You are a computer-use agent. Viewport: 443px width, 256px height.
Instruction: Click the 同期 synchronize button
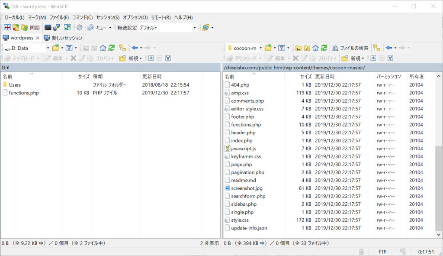[31, 27]
